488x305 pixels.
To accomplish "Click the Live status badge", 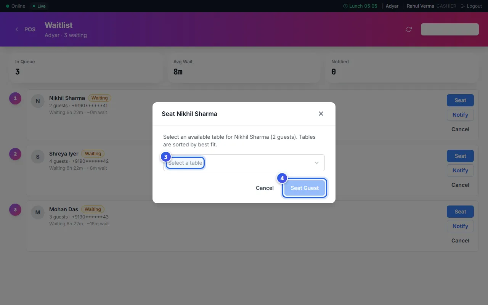I will [x=39, y=6].
